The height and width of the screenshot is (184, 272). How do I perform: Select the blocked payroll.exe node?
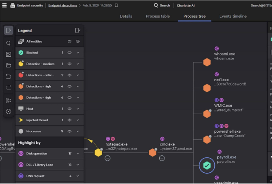click(207, 165)
